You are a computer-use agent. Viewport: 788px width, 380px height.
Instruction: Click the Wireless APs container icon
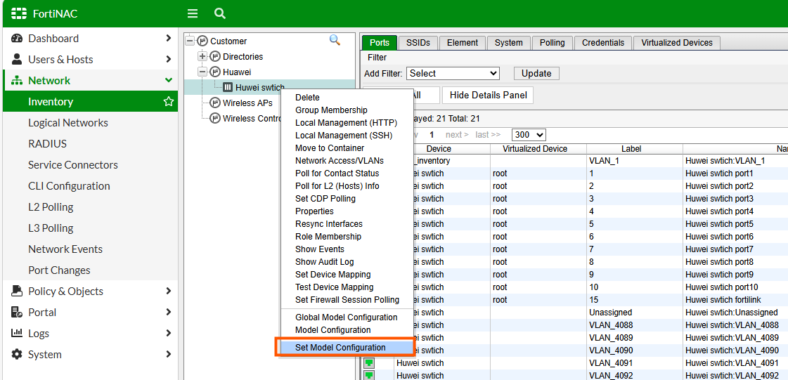point(215,103)
